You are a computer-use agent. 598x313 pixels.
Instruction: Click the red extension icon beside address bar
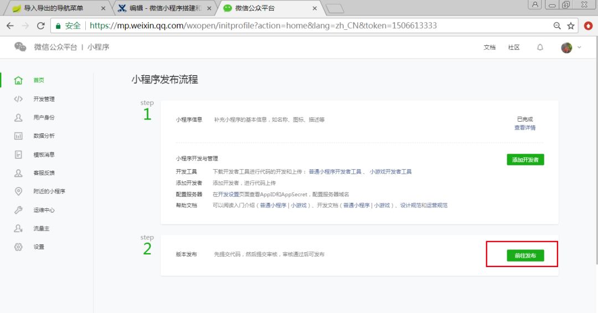click(x=589, y=25)
